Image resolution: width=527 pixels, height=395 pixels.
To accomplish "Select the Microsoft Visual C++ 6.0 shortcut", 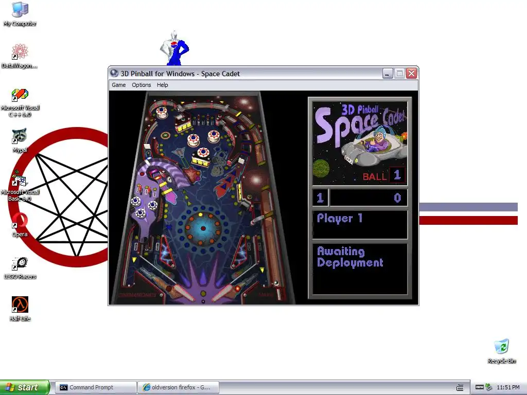I will point(20,103).
